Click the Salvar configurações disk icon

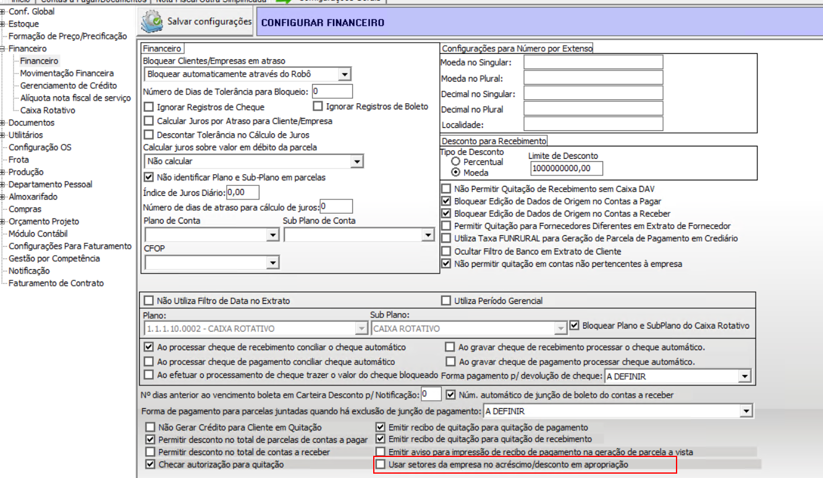click(151, 22)
